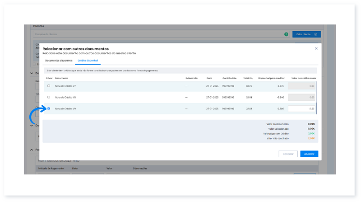Image resolution: width=361 pixels, height=202 pixels.
Task: Click the disabled credit value field for V8
Action: tap(301, 97)
